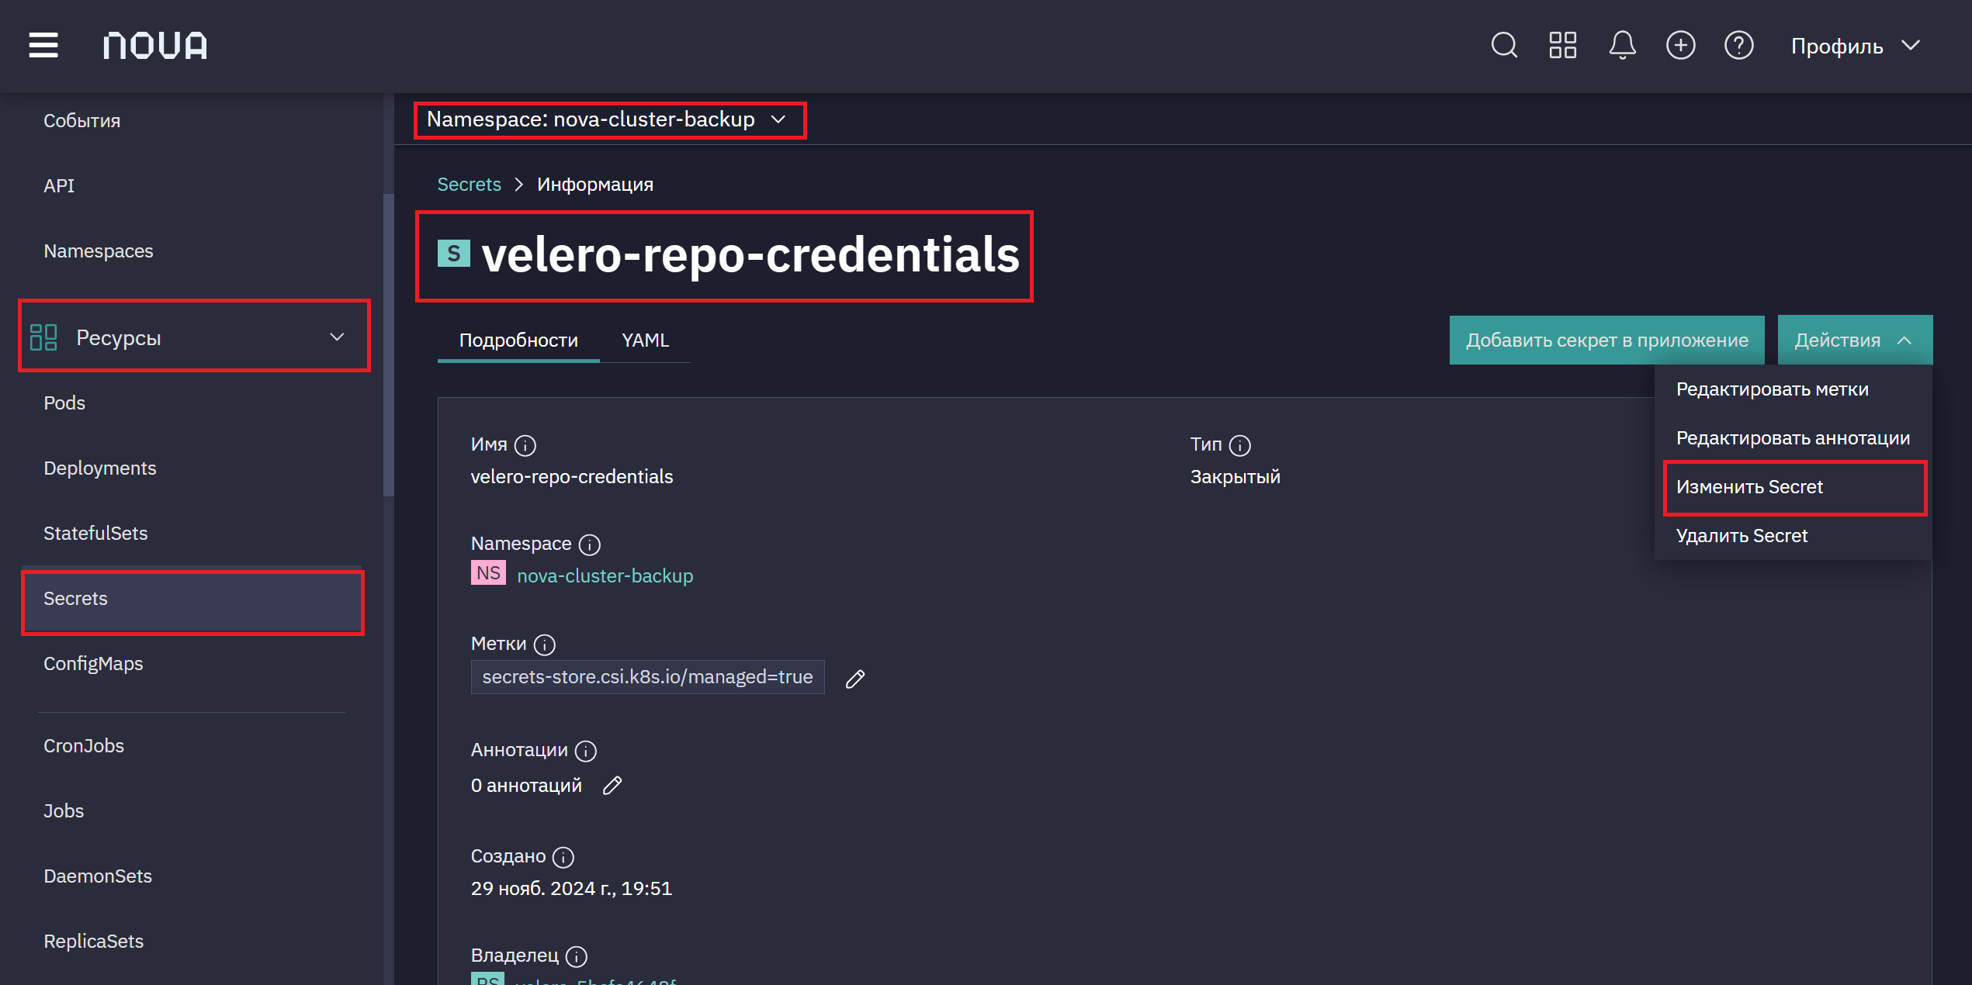
Task: Open Namespaces in the sidebar
Action: click(x=99, y=251)
